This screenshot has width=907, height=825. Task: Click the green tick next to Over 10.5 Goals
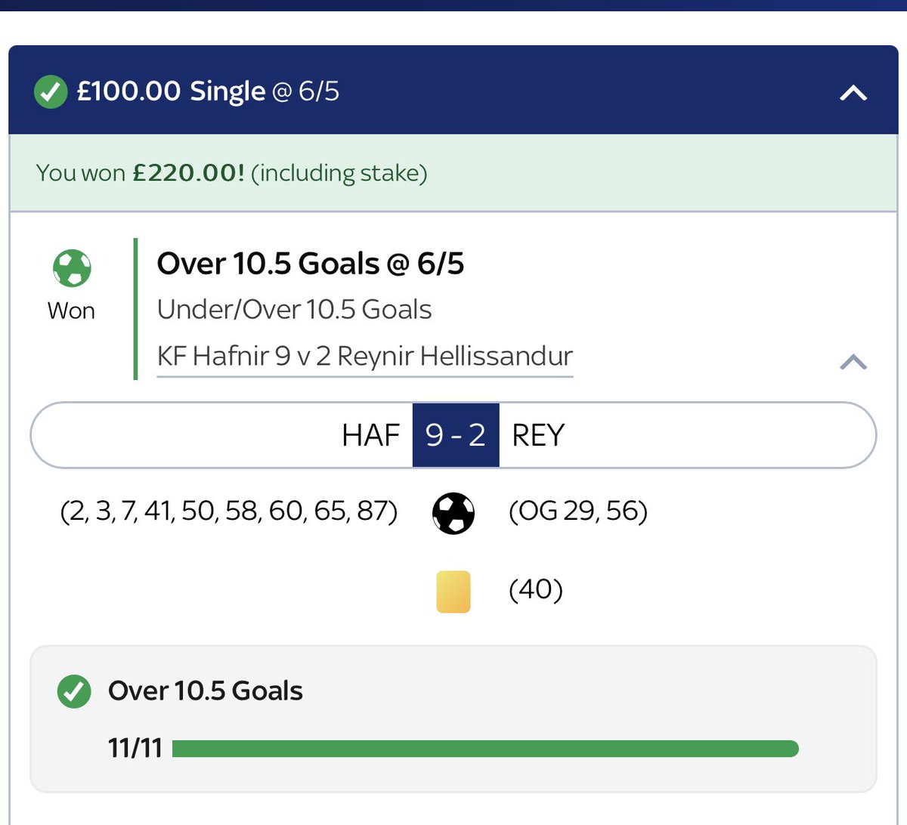pyautogui.click(x=74, y=691)
